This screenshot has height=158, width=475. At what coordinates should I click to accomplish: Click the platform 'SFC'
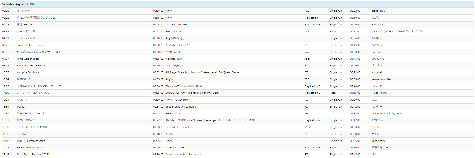point(306,114)
